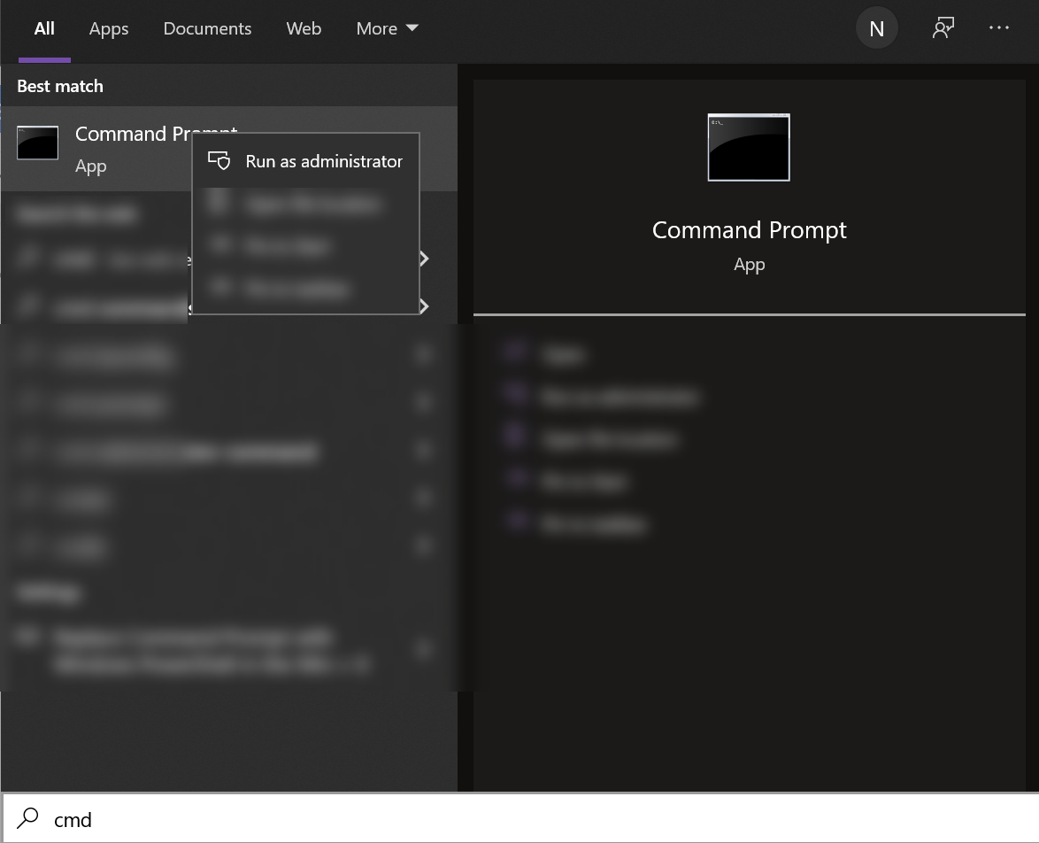Click the shield icon beside Run as administrator
The width and height of the screenshot is (1039, 843).
point(219,161)
